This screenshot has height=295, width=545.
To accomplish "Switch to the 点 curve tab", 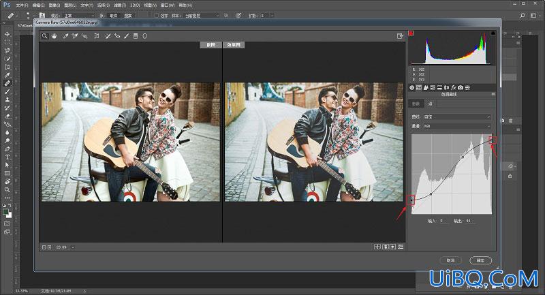I will tap(430, 104).
